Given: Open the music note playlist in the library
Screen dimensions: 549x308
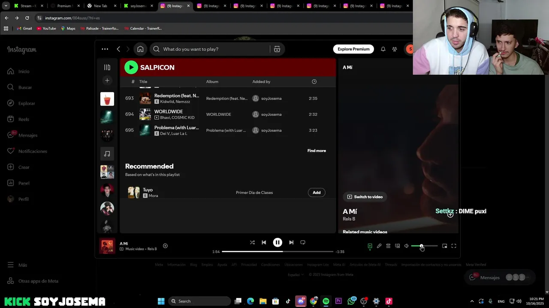Looking at the screenshot, I should (107, 154).
